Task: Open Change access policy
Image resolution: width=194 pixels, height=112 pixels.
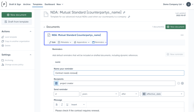Action: 12,65
